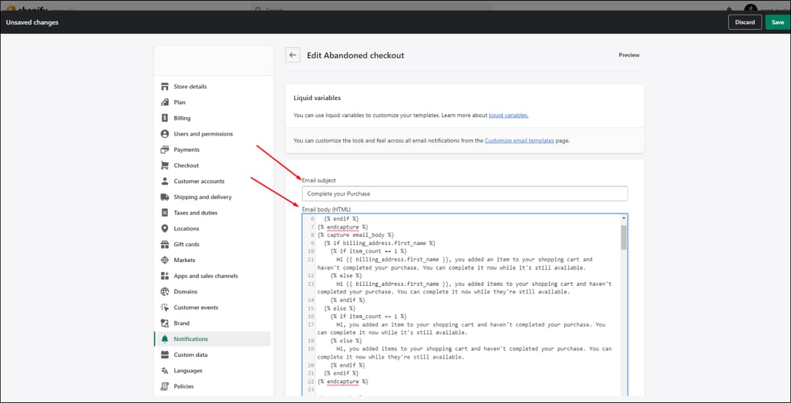Click the Taxes and duties icon
The width and height of the screenshot is (791, 403).
pyautogui.click(x=165, y=213)
